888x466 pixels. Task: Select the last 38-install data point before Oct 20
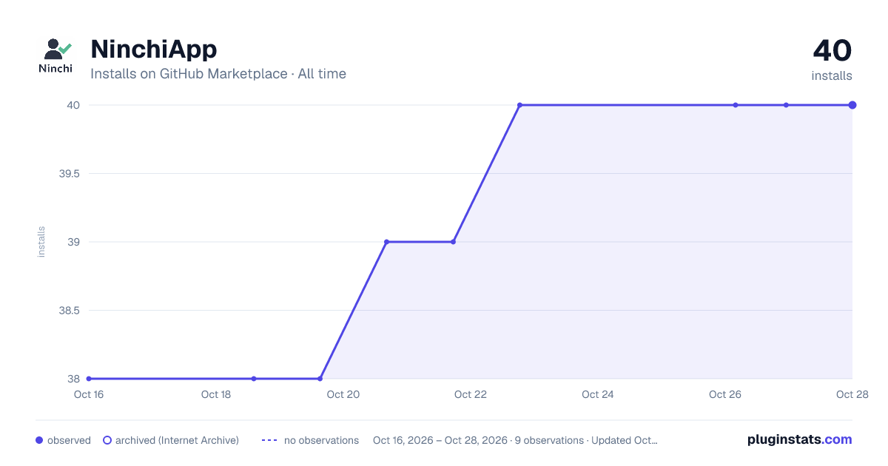[x=320, y=379]
